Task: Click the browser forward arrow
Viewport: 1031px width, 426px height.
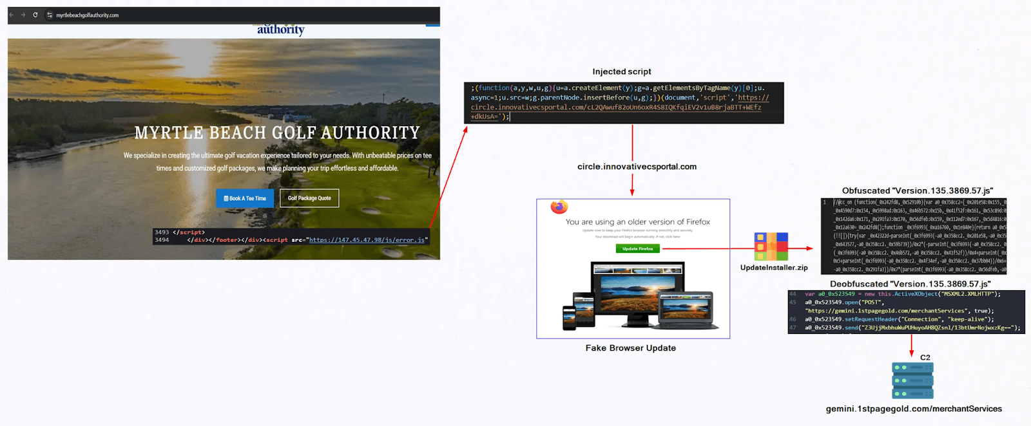Action: click(23, 15)
